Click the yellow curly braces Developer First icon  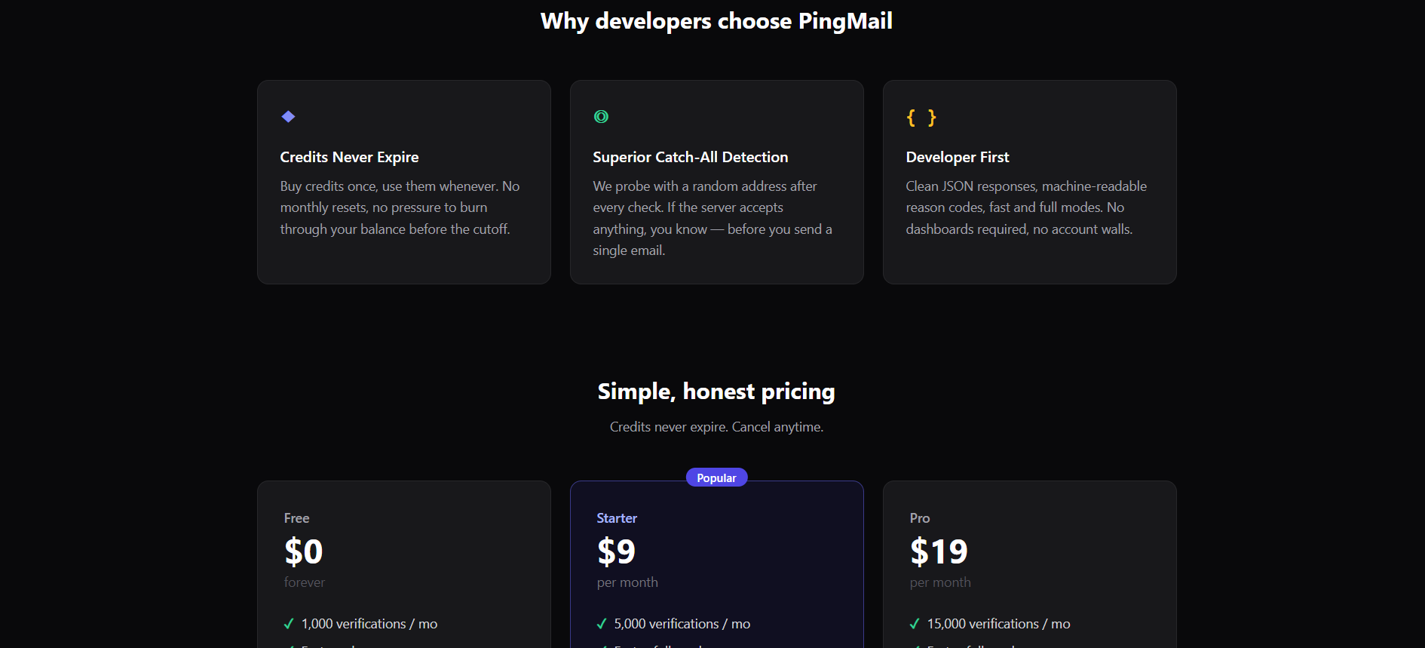[921, 118]
